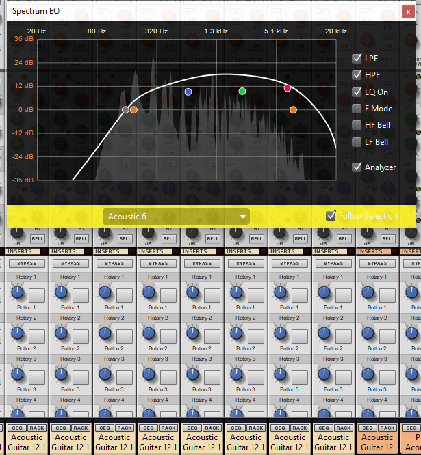Viewport: 421px width, 455px height.
Task: Select the green EQ band node
Action: pyautogui.click(x=242, y=92)
